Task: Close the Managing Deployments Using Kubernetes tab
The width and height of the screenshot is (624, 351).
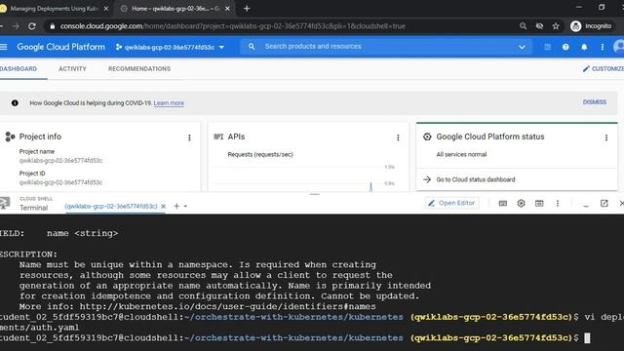Action: click(x=106, y=9)
